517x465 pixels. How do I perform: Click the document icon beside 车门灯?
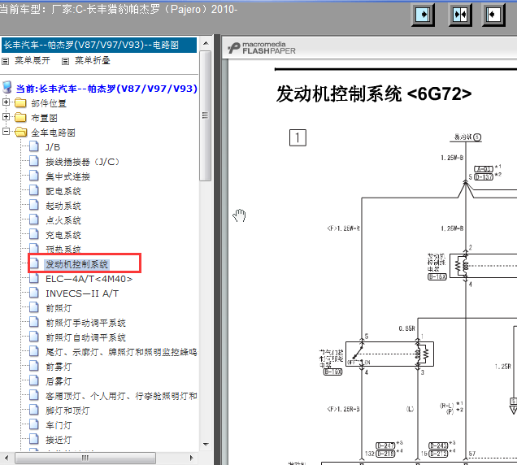point(34,424)
